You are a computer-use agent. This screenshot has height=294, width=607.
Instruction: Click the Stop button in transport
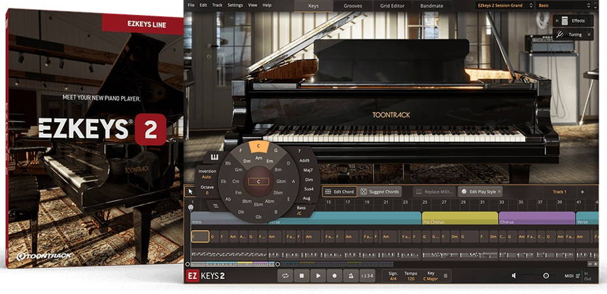(x=302, y=276)
